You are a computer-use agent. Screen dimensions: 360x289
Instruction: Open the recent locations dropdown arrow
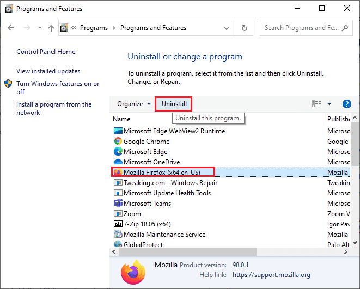click(x=40, y=28)
